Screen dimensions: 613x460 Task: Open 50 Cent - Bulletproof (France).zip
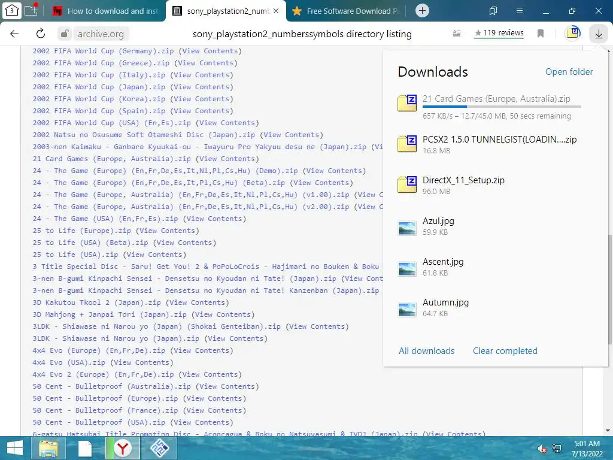(x=105, y=410)
